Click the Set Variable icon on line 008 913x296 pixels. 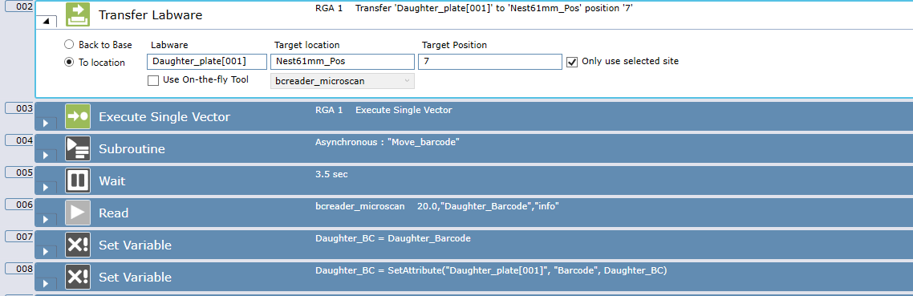coord(78,277)
